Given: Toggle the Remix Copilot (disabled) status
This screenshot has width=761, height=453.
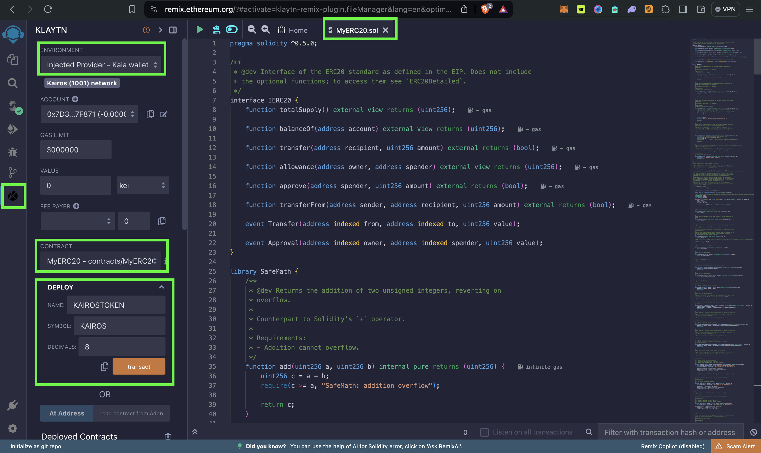Looking at the screenshot, I should point(672,446).
